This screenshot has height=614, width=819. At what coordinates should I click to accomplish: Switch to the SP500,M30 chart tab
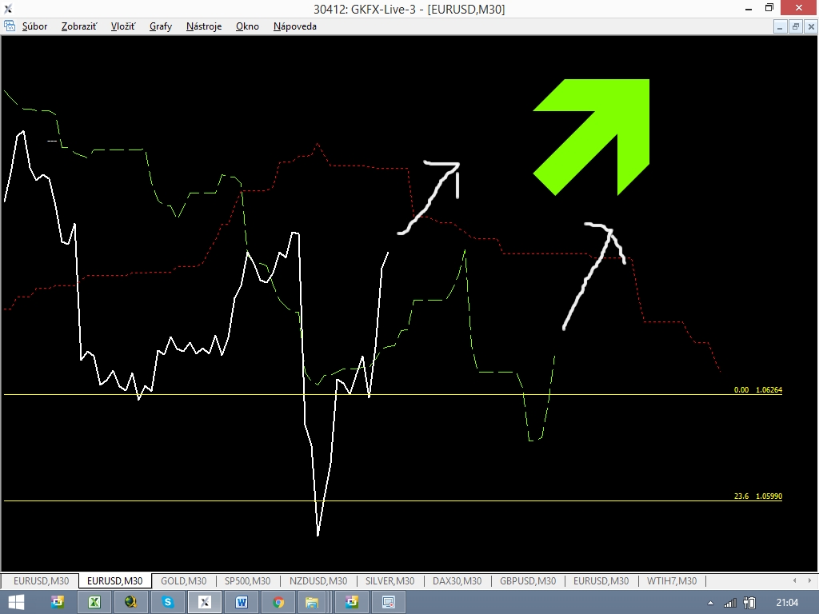click(x=247, y=580)
